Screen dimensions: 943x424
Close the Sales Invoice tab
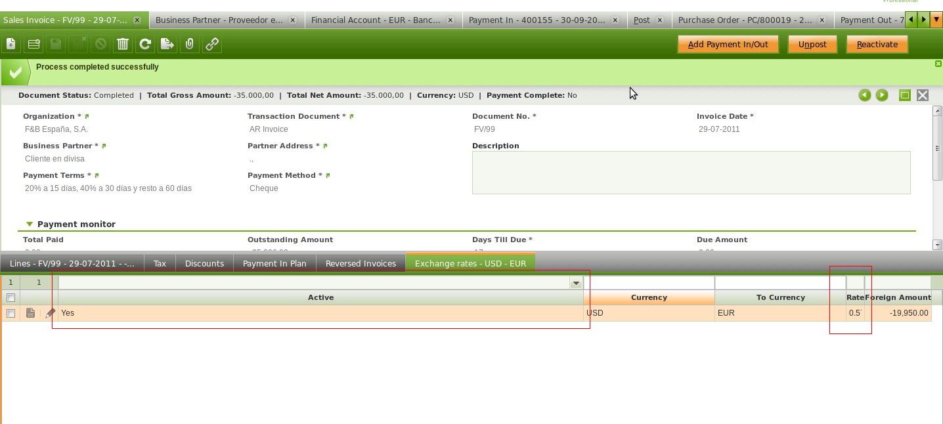pos(137,20)
